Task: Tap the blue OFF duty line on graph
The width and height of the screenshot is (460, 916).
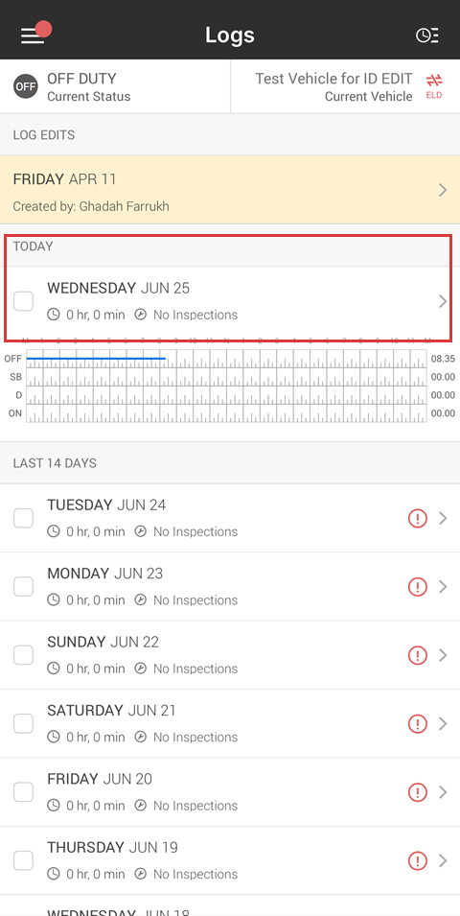Action: pyautogui.click(x=96, y=358)
